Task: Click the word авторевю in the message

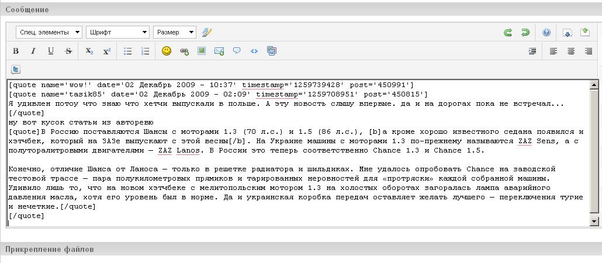Action: [135, 123]
